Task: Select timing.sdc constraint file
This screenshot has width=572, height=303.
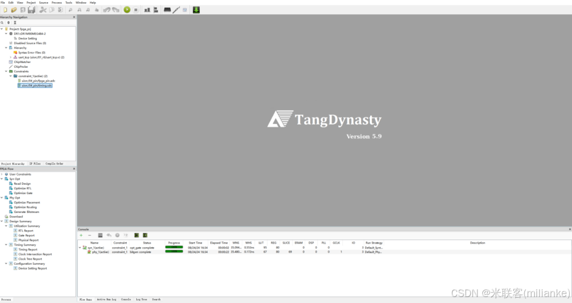Action: pos(37,85)
